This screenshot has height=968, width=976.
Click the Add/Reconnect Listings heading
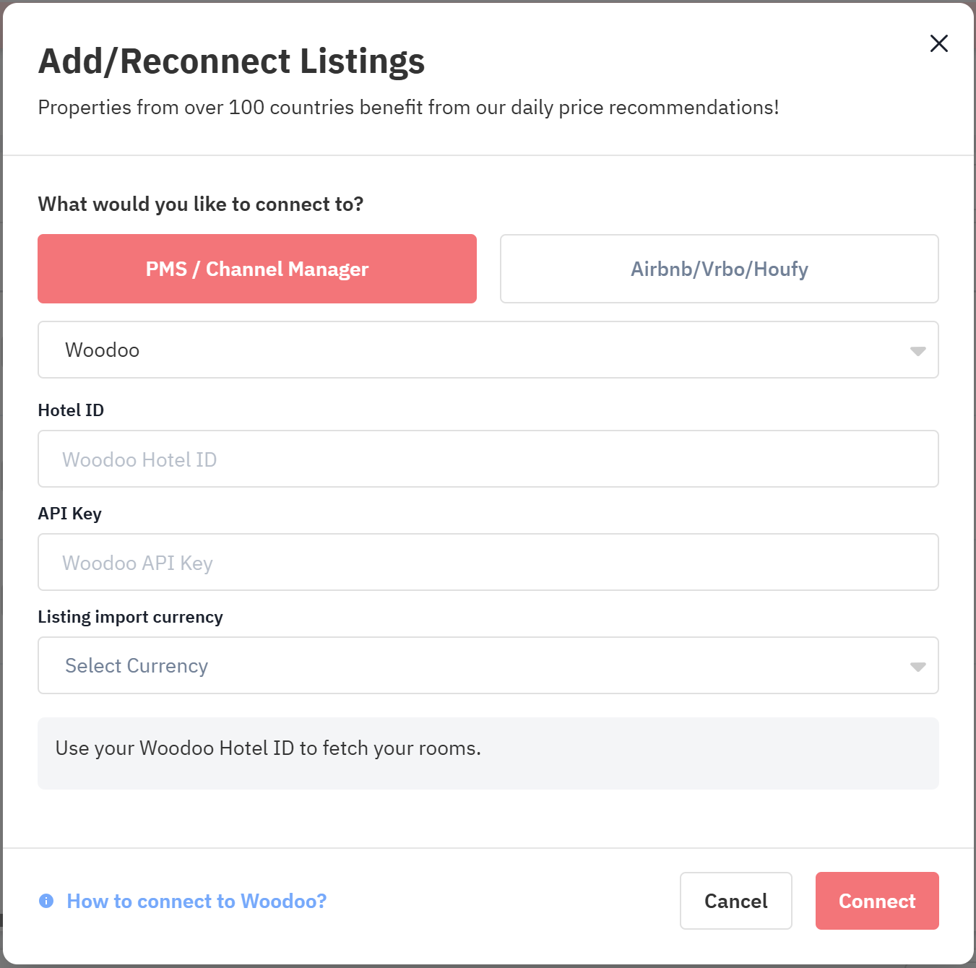[x=231, y=61]
